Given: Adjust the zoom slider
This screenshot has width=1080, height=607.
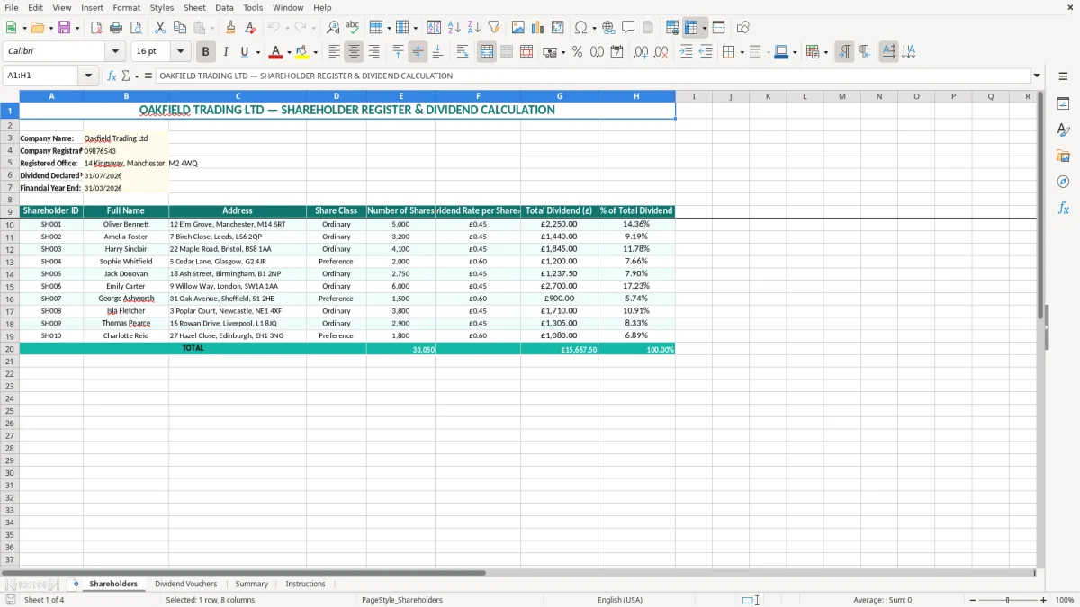Looking at the screenshot, I should tap(1007, 600).
